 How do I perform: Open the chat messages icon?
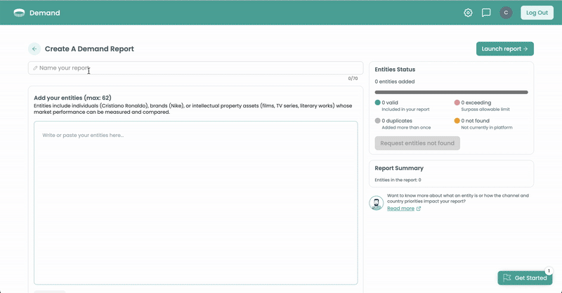tap(486, 13)
